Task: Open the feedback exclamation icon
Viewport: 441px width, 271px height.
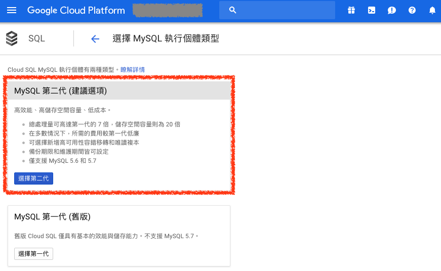Action: click(x=391, y=10)
